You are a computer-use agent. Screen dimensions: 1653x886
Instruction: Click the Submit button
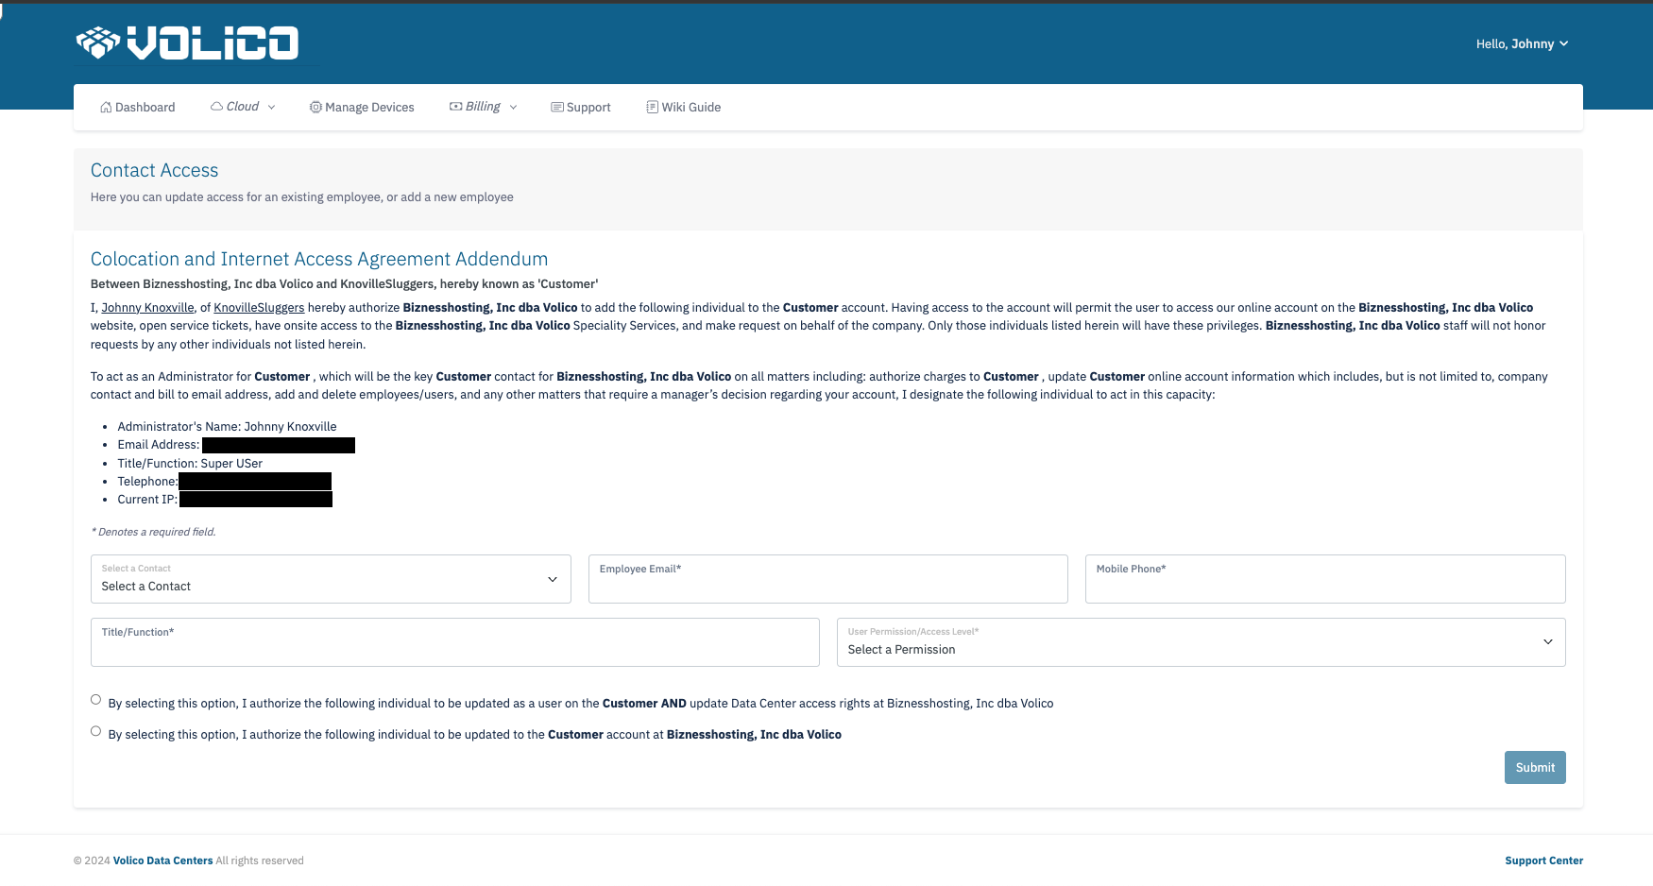coord(1535,768)
